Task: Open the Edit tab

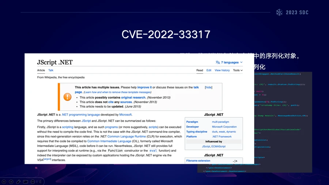Action: [x=209, y=70]
